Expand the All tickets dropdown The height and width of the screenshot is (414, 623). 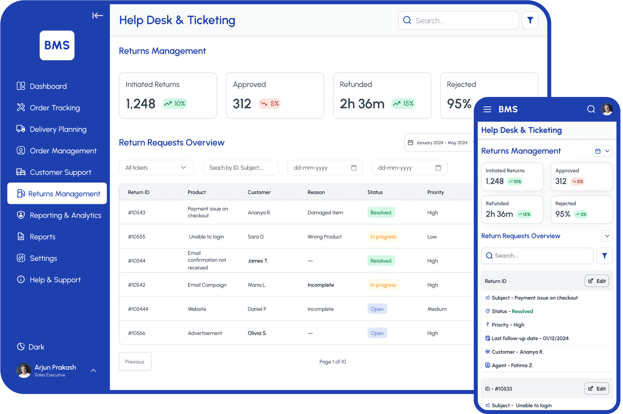point(156,168)
